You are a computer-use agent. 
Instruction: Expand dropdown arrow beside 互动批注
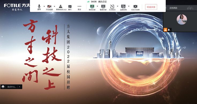pos(118,6)
